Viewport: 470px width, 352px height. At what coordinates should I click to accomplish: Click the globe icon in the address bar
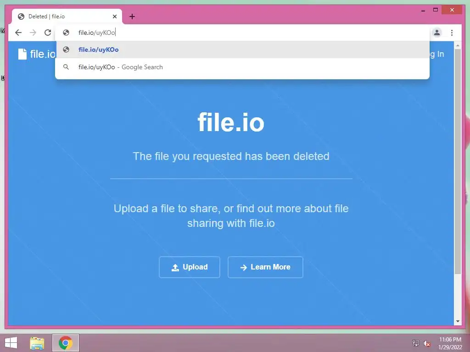66,33
